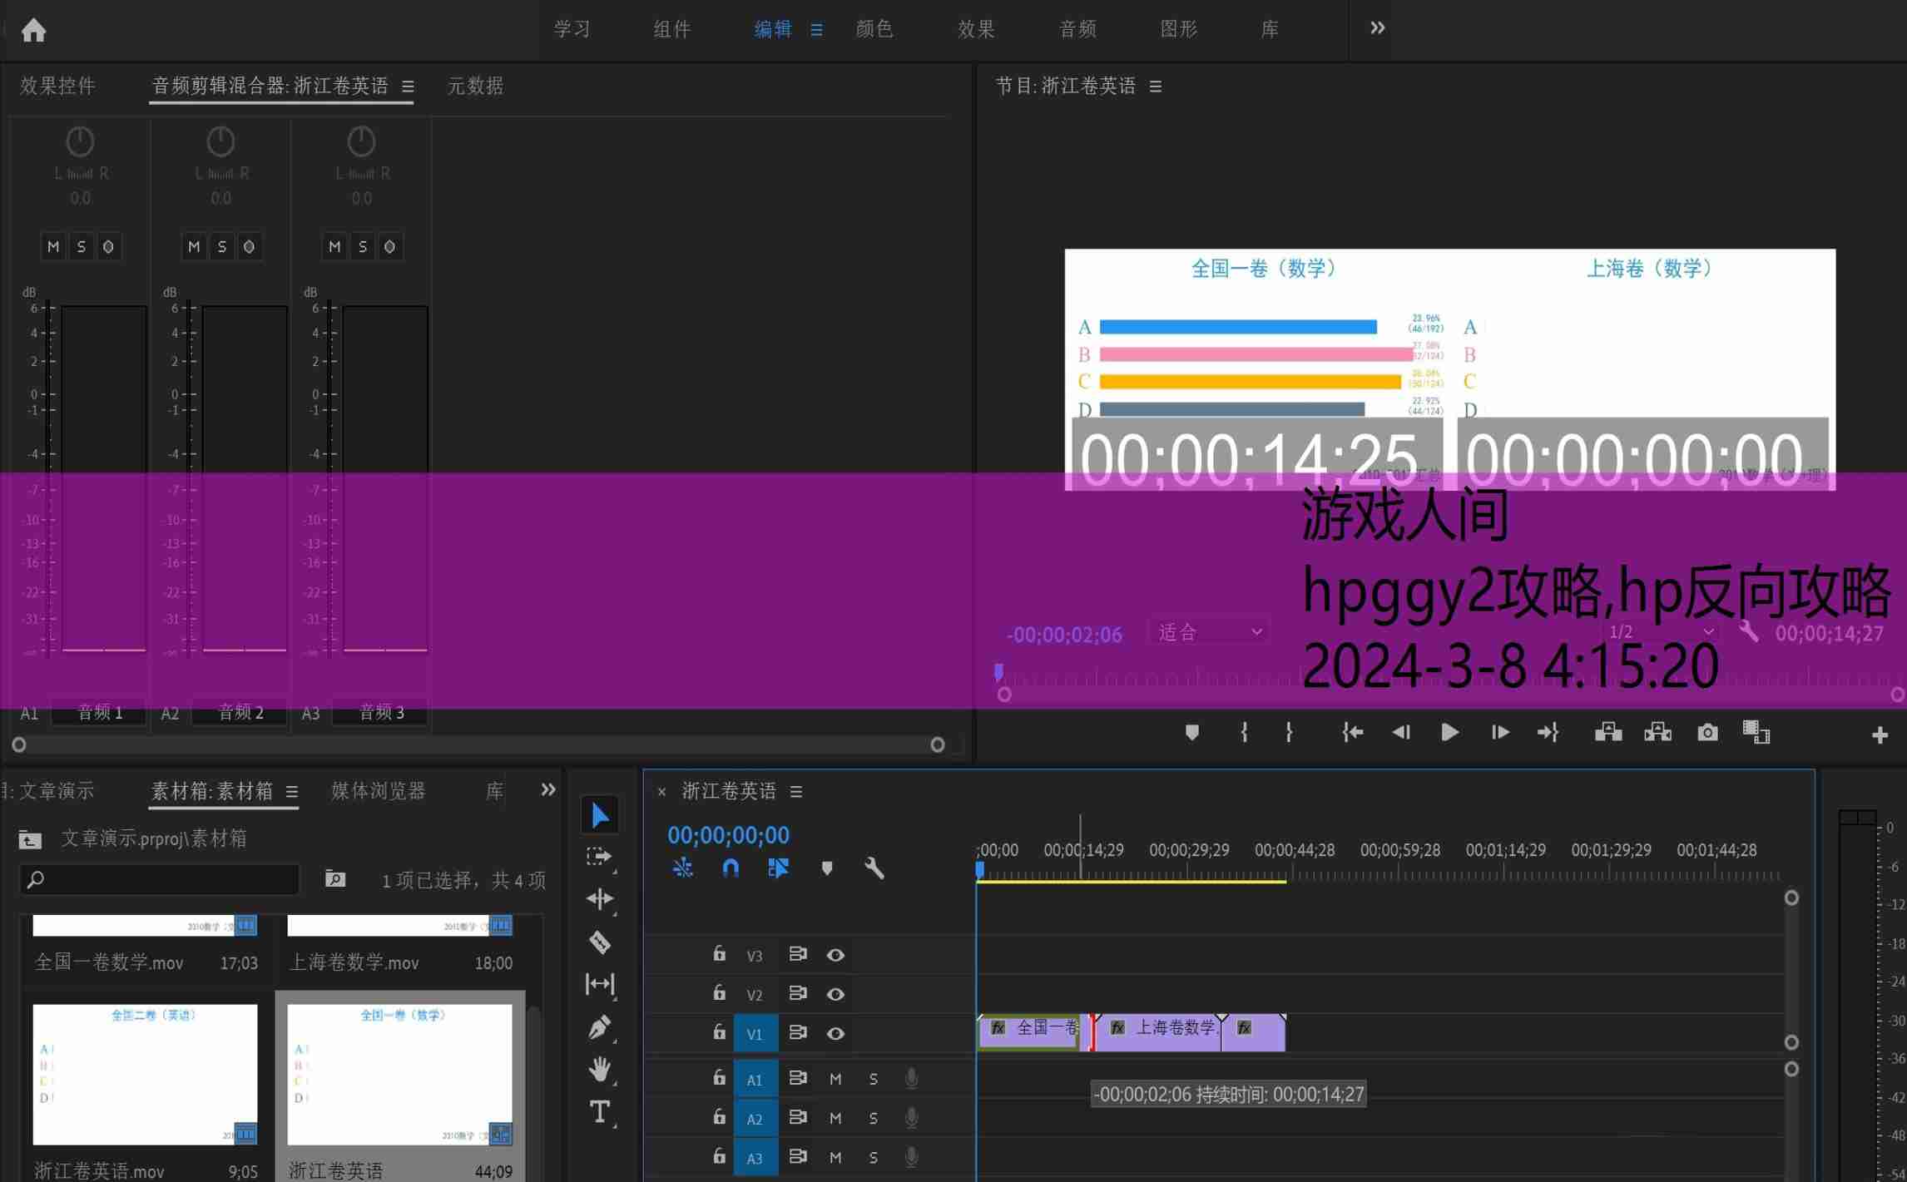Click program monitor playhead scrubber

(998, 672)
